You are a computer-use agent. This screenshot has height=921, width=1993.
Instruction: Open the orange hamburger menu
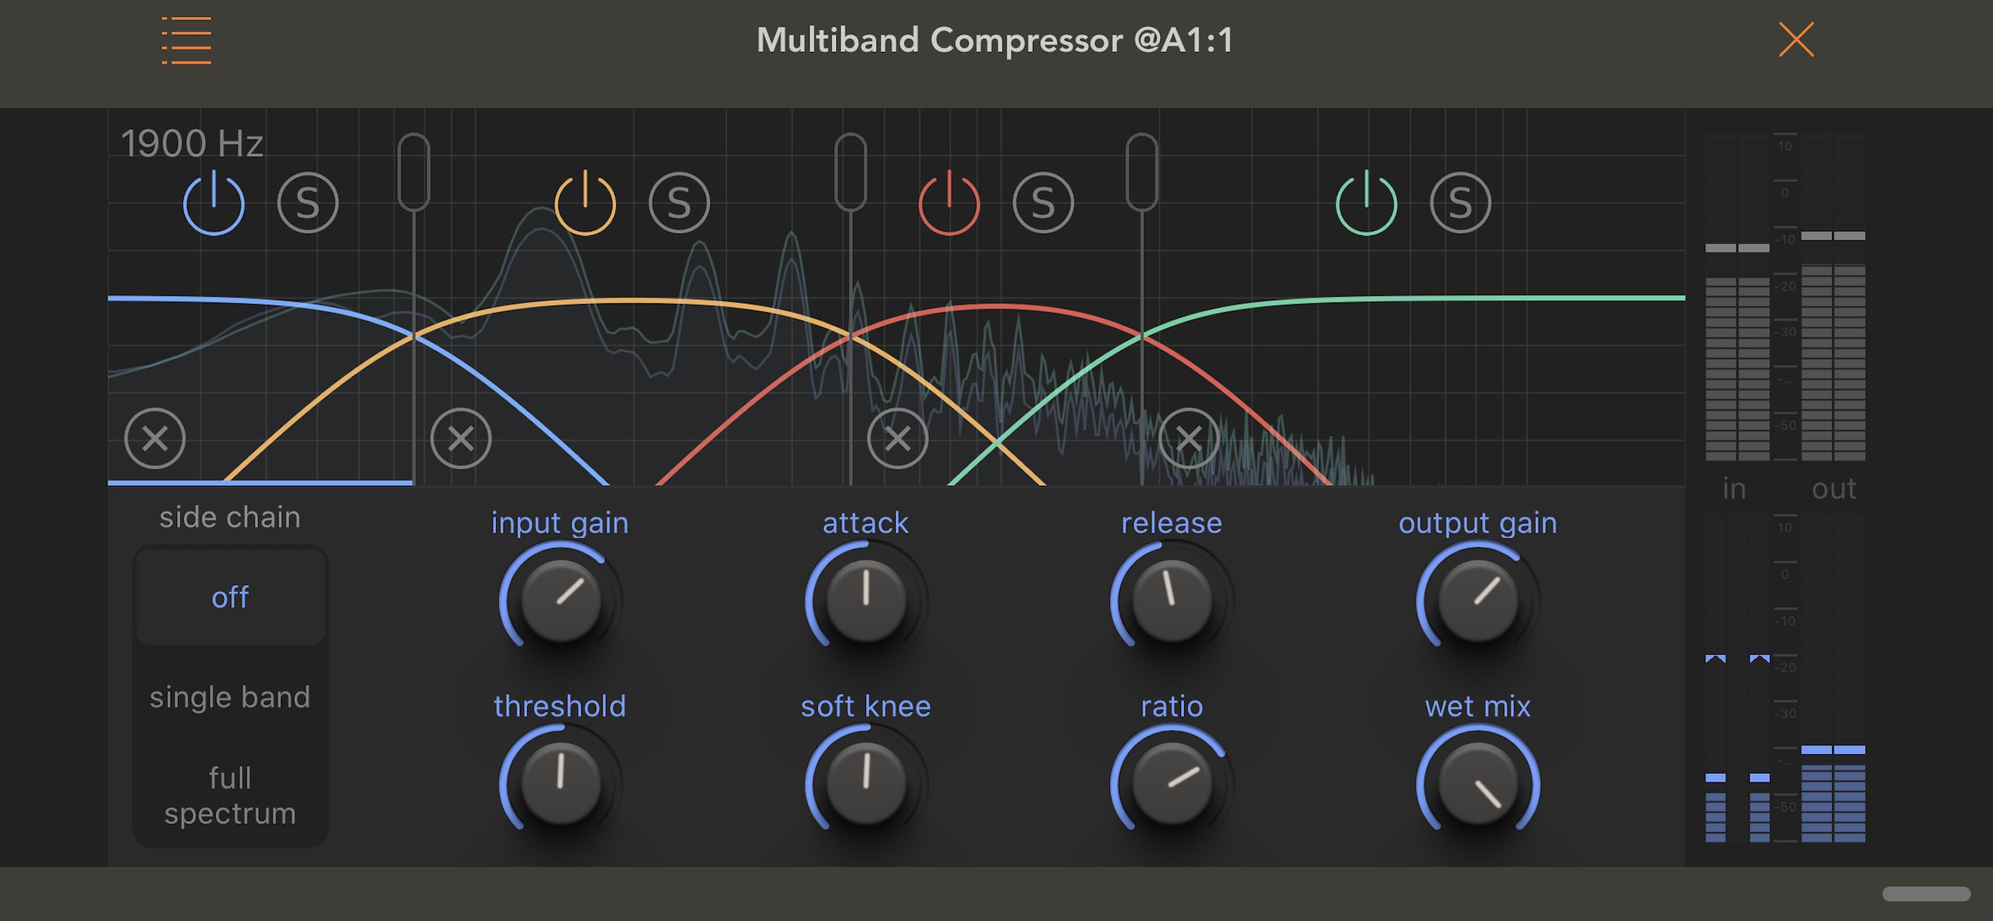(x=186, y=40)
